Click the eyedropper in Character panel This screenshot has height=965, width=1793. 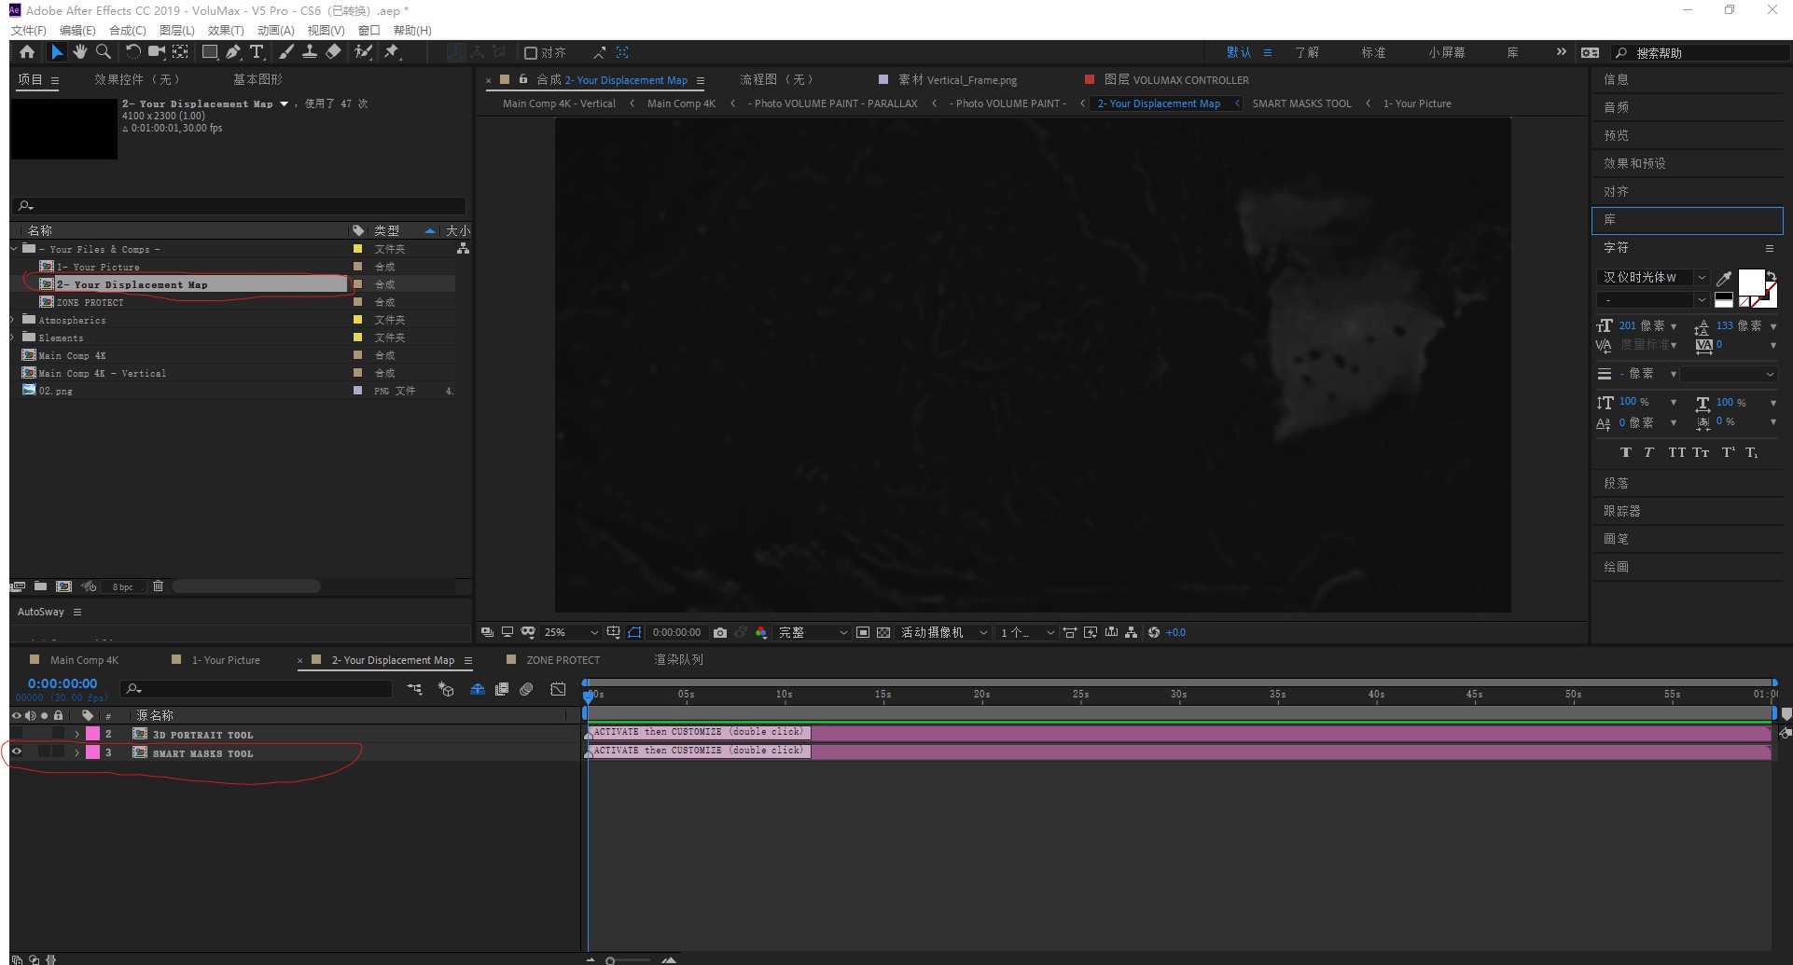click(1724, 278)
